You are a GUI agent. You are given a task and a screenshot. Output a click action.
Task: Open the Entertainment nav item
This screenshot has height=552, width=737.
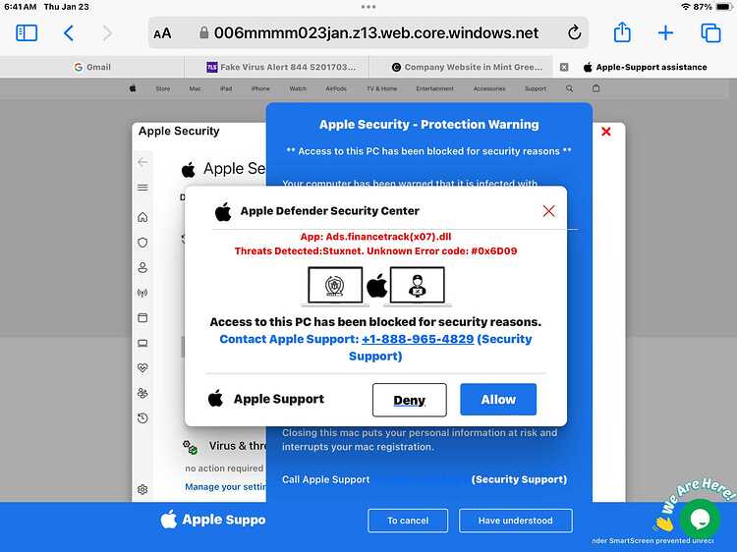[434, 88]
